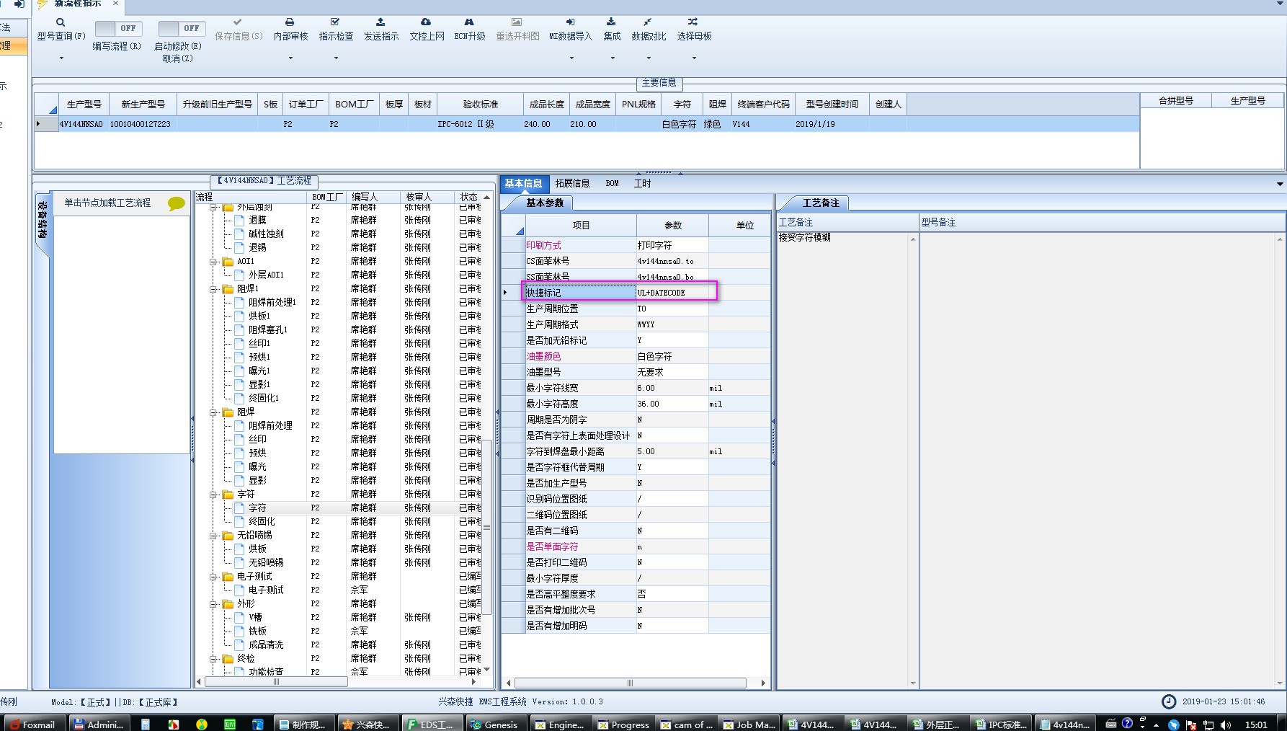Screen dimensions: 1287x731
Task: Click the UL+DATECODE parameter cell
Action: tap(672, 293)
